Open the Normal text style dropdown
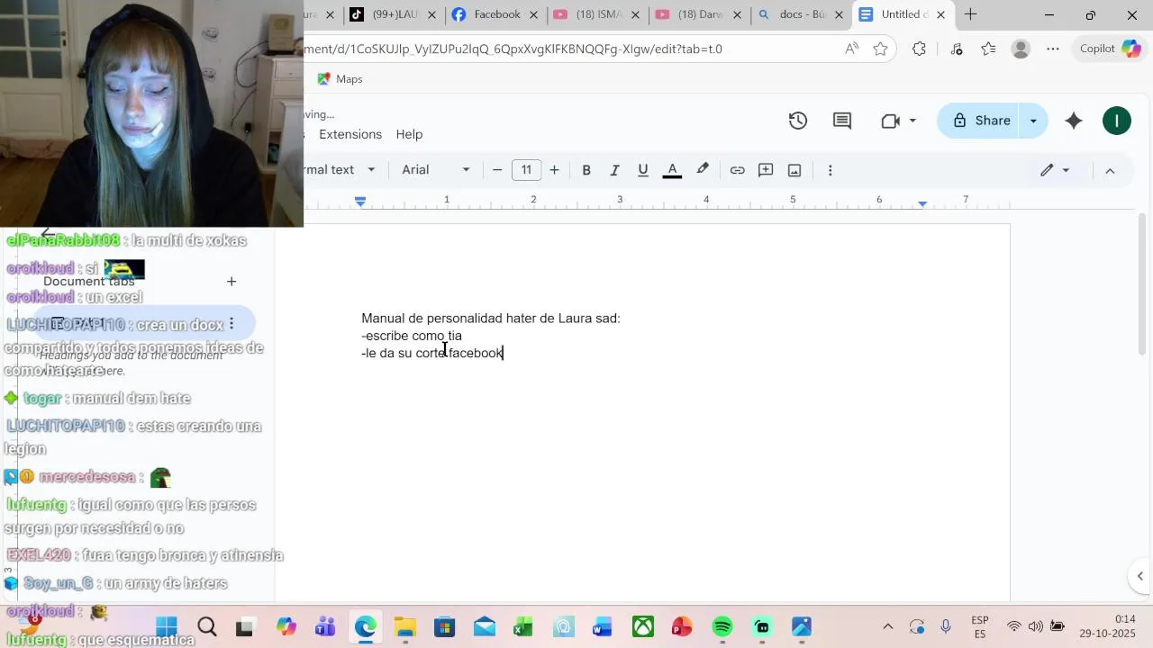1153x648 pixels. pos(340,170)
